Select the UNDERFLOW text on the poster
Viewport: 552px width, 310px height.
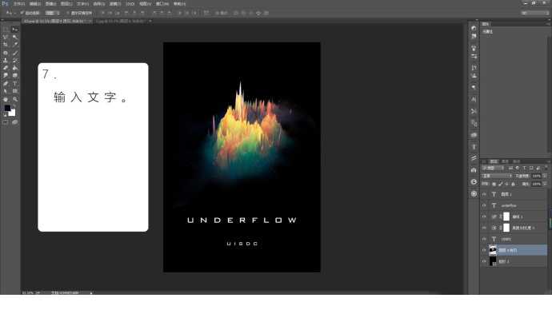[x=242, y=221]
